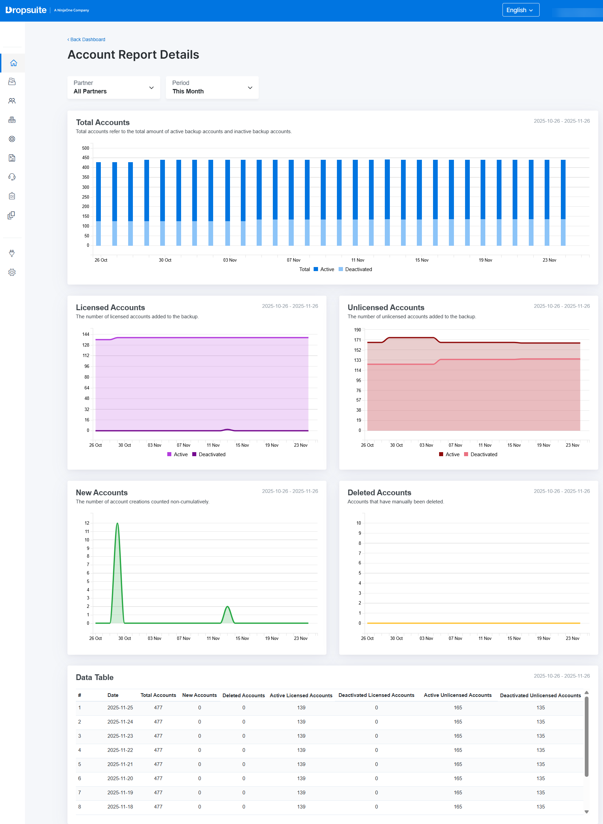Click the plug integrations sidebar icon
The image size is (603, 824).
click(12, 253)
